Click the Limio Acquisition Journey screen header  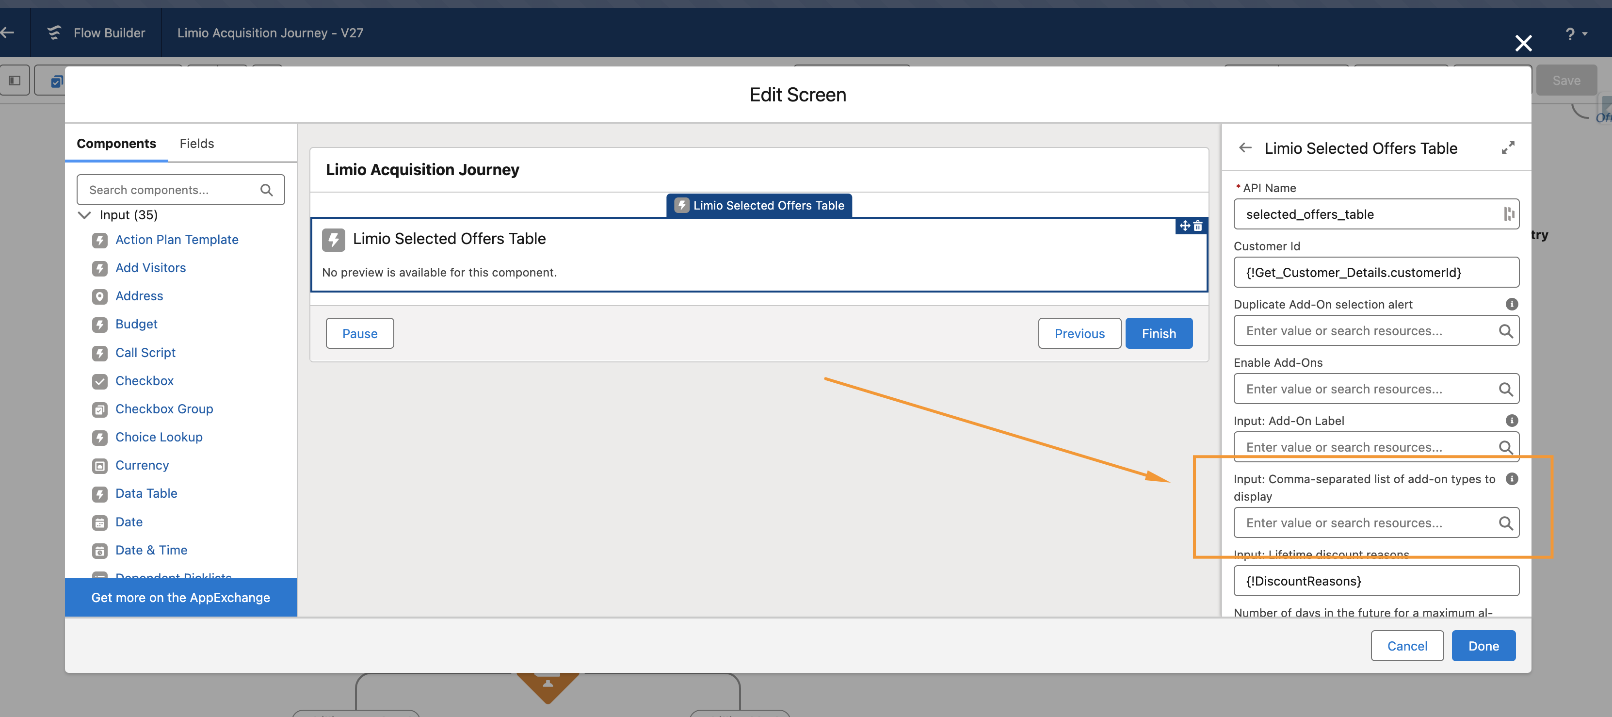click(x=759, y=170)
